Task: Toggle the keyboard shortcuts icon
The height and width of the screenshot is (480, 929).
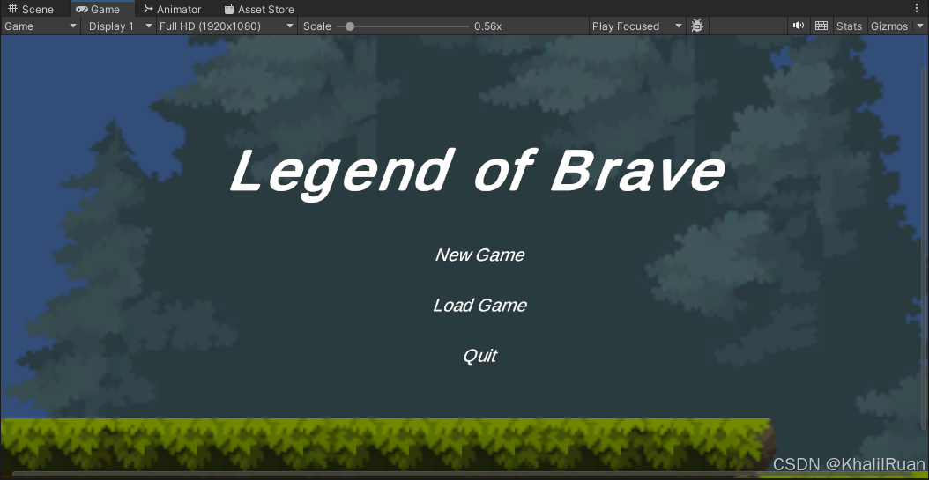Action: (x=821, y=26)
